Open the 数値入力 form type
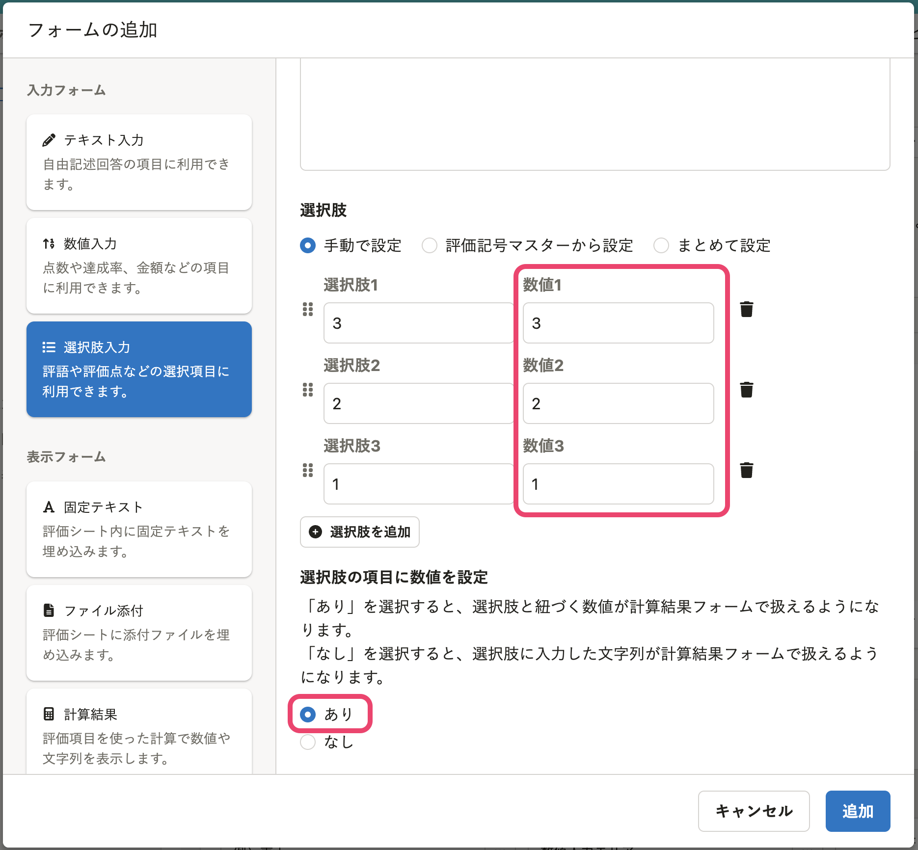The width and height of the screenshot is (918, 850). 139,266
